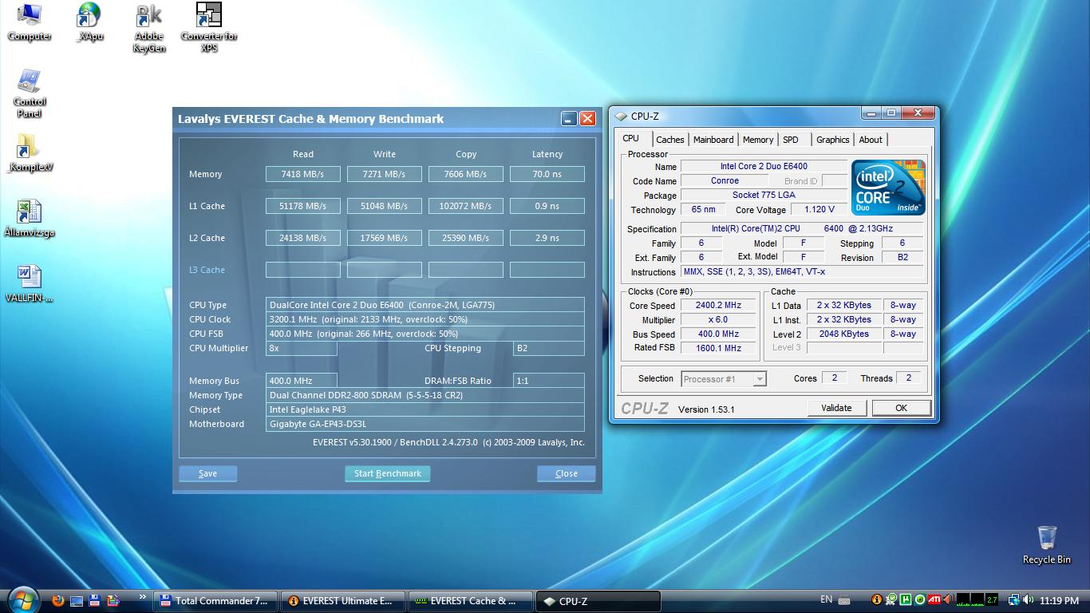Launch Total Commander floppy icon in Quick Launch

(94, 600)
